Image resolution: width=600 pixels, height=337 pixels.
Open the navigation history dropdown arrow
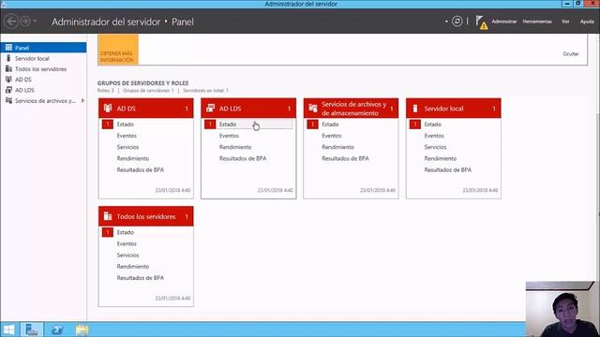35,21
